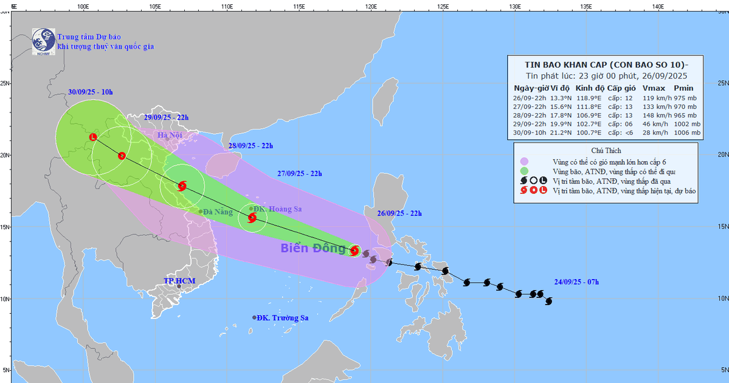Viewport: 729px width, 383px height.
Task: Click the 30/09/25 - 10h time label
Action: coord(91,92)
